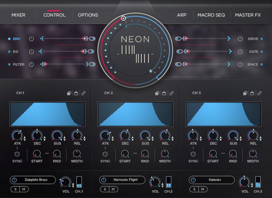Open the MACRO SEQ page
This screenshot has height=198, width=272.
tap(212, 15)
